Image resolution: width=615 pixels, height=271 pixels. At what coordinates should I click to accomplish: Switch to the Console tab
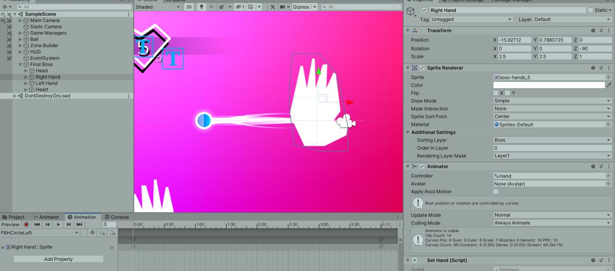(x=117, y=217)
